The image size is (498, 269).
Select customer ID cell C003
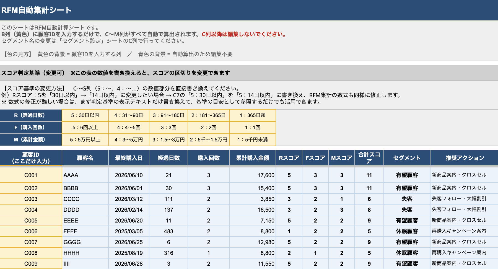pos(31,199)
